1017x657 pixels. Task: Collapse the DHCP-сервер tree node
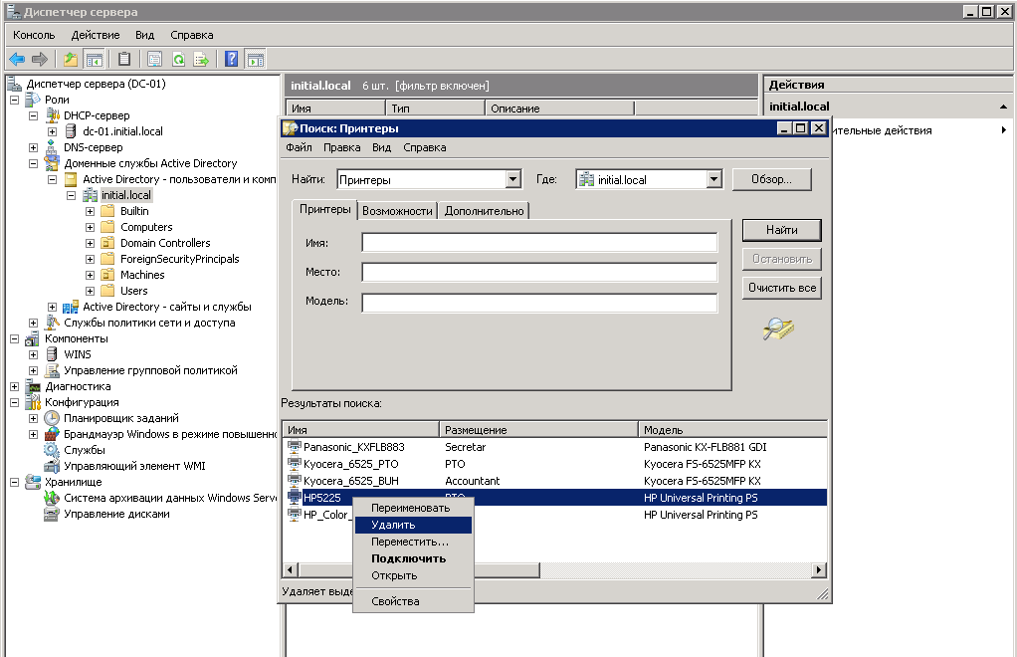33,115
